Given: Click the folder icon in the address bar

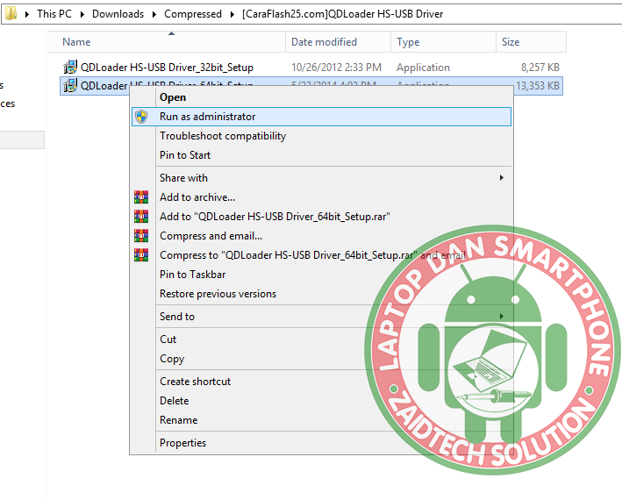Looking at the screenshot, I should point(11,13).
